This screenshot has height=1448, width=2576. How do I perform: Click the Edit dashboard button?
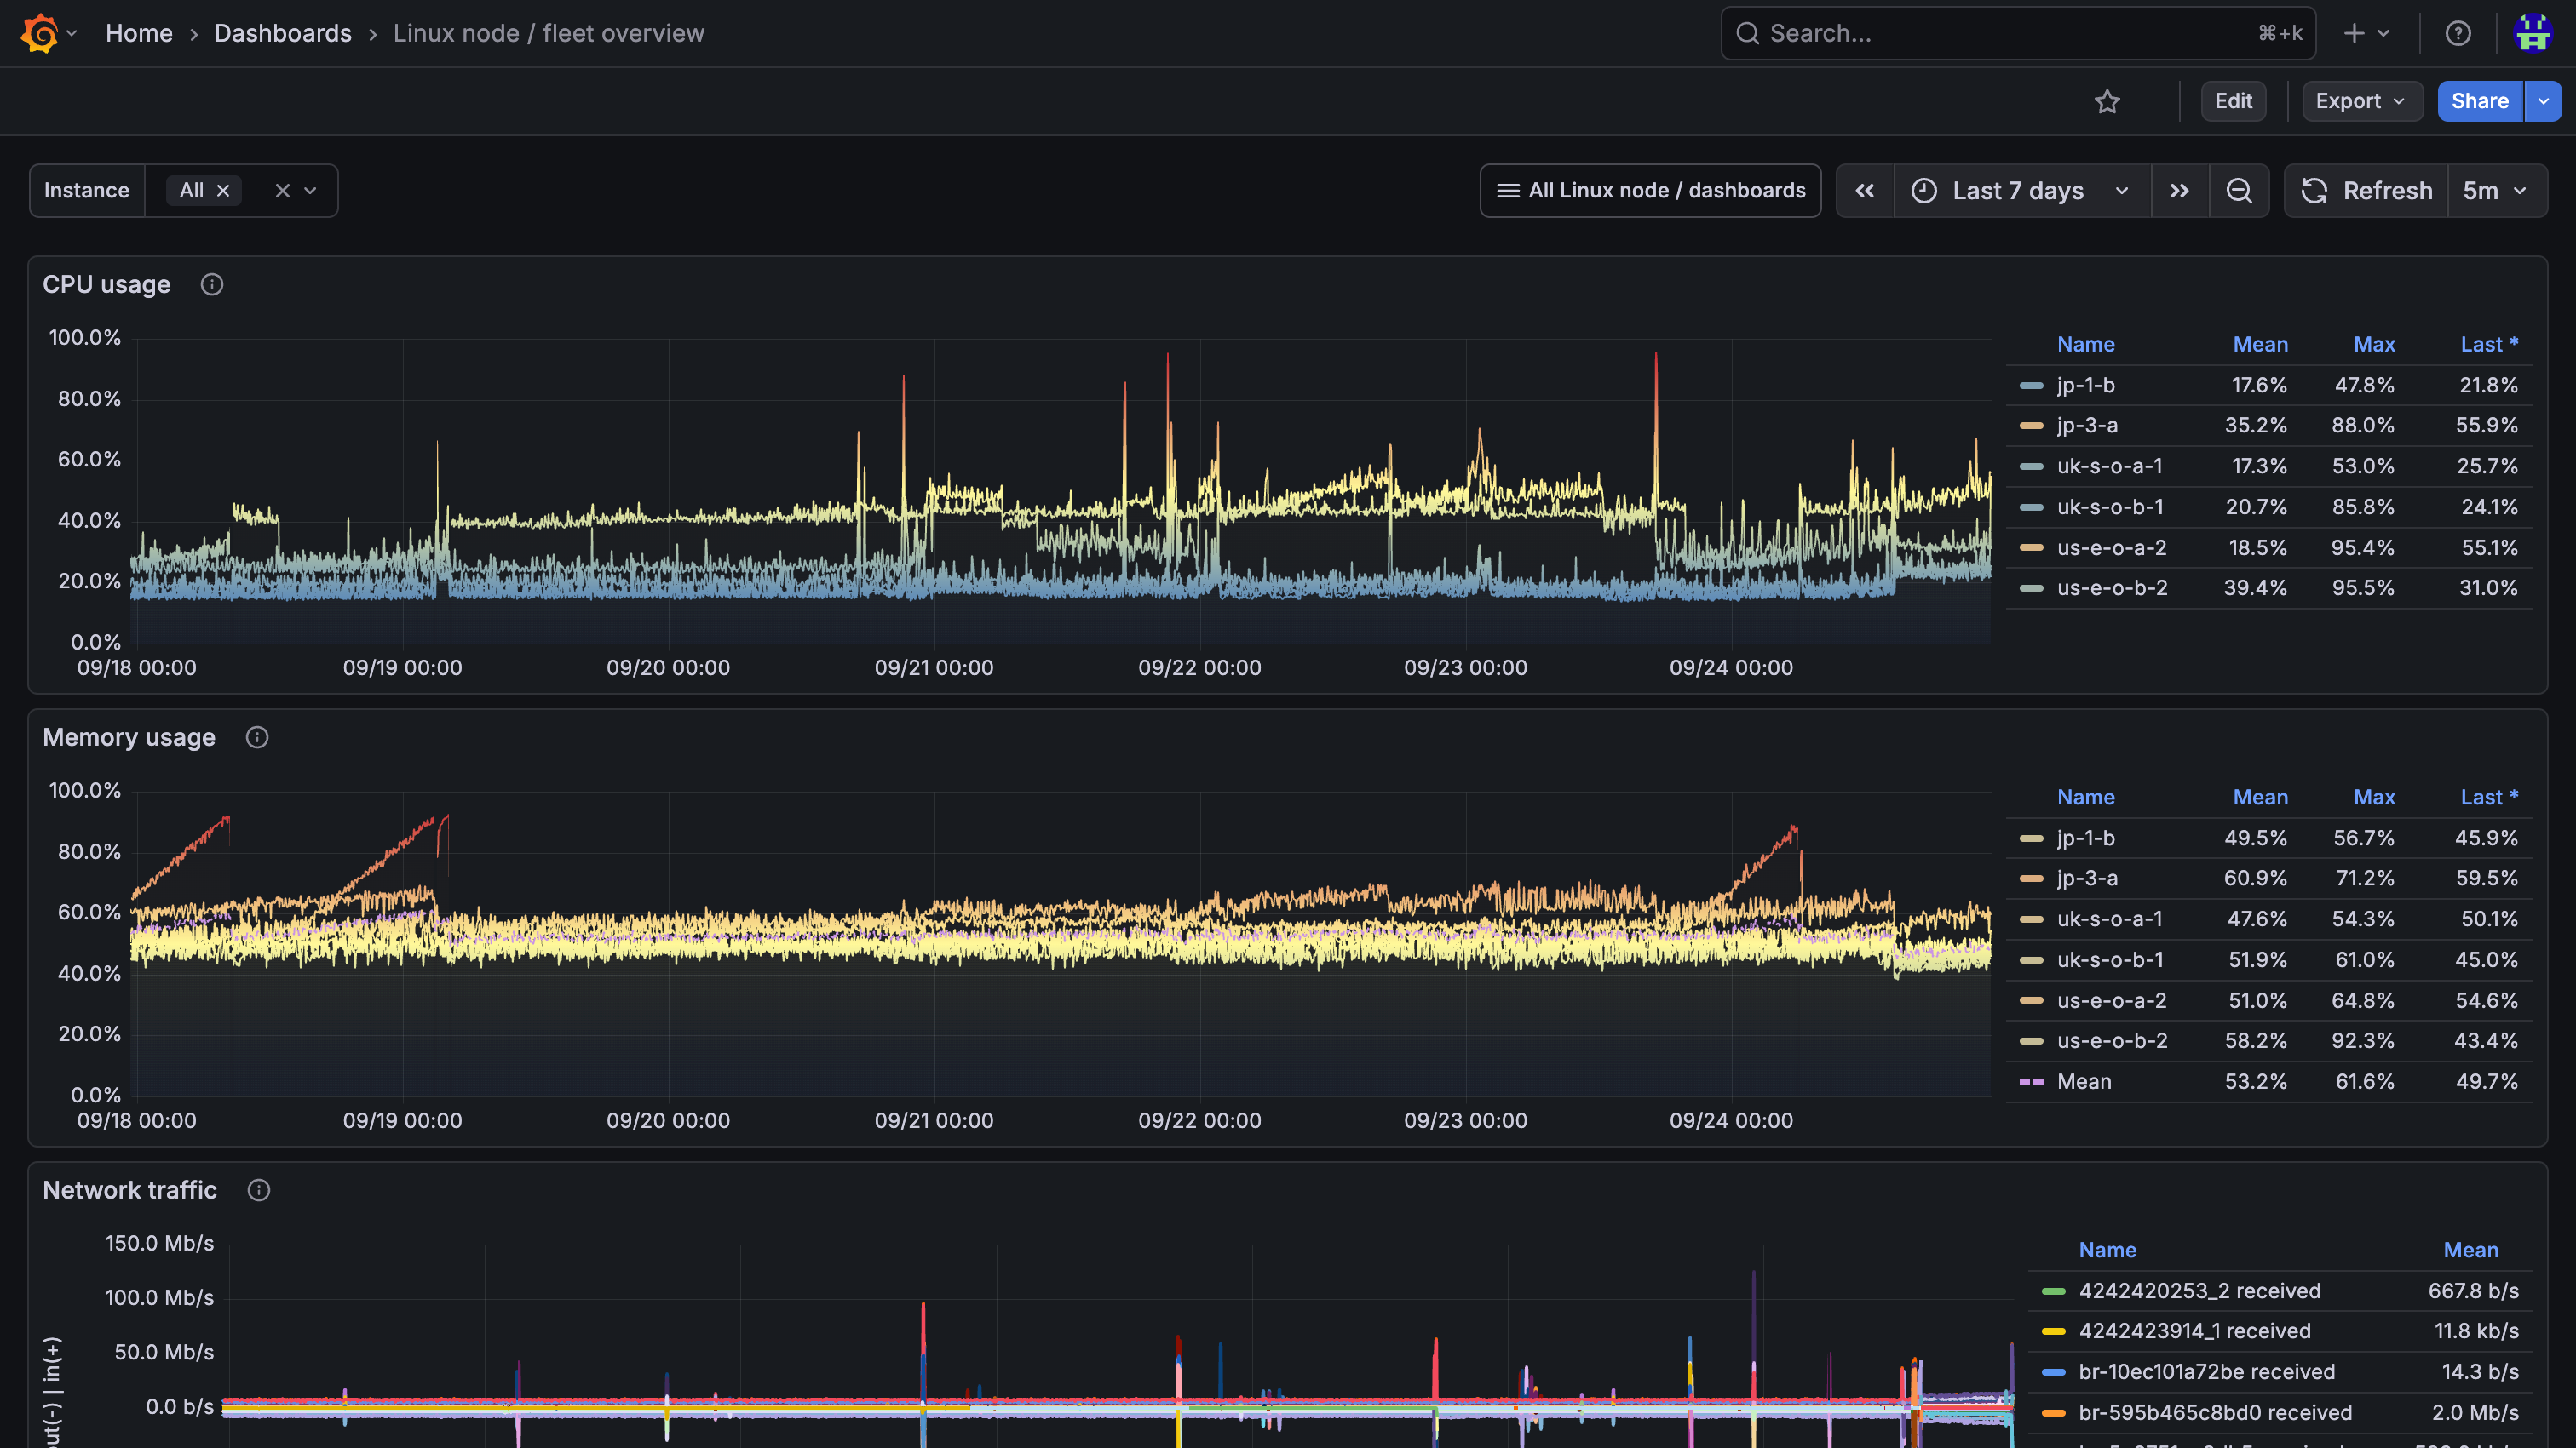pos(2233,101)
